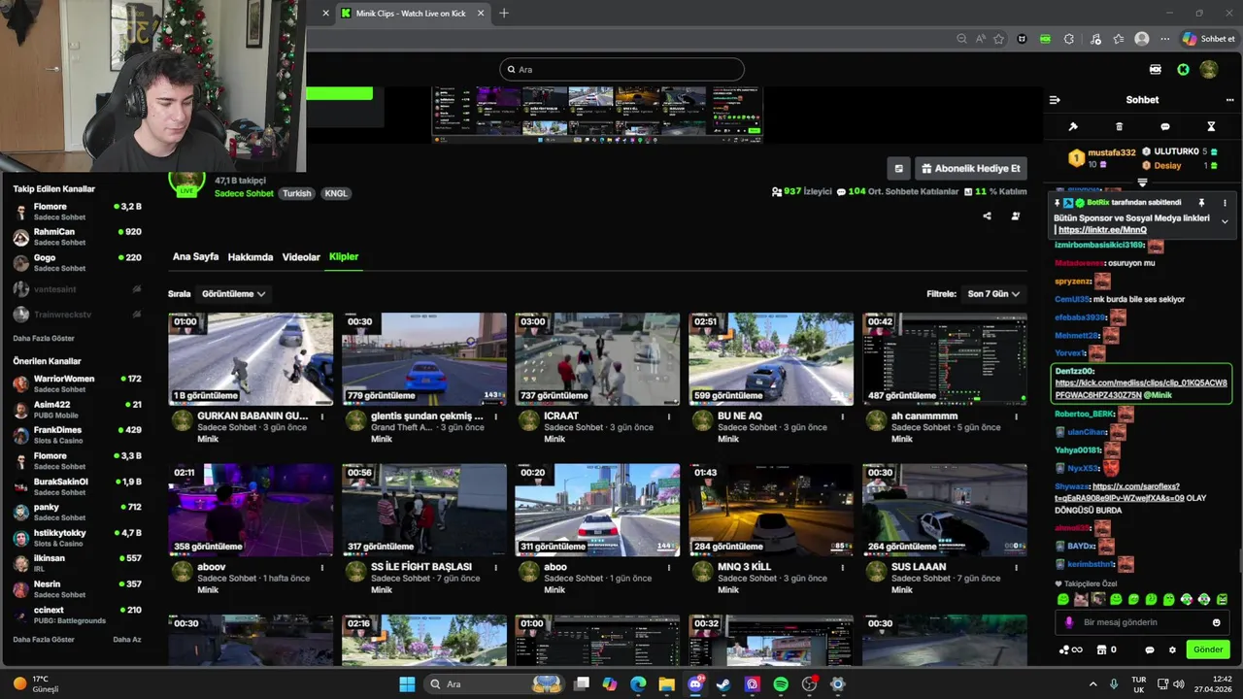
Task: Click the hourglass icon in chat toolbar
Action: pos(1211,126)
